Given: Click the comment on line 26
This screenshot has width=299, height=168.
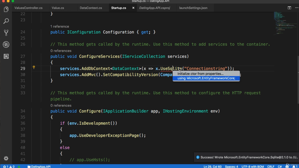Looking at the screenshot, I should (x=160, y=44).
